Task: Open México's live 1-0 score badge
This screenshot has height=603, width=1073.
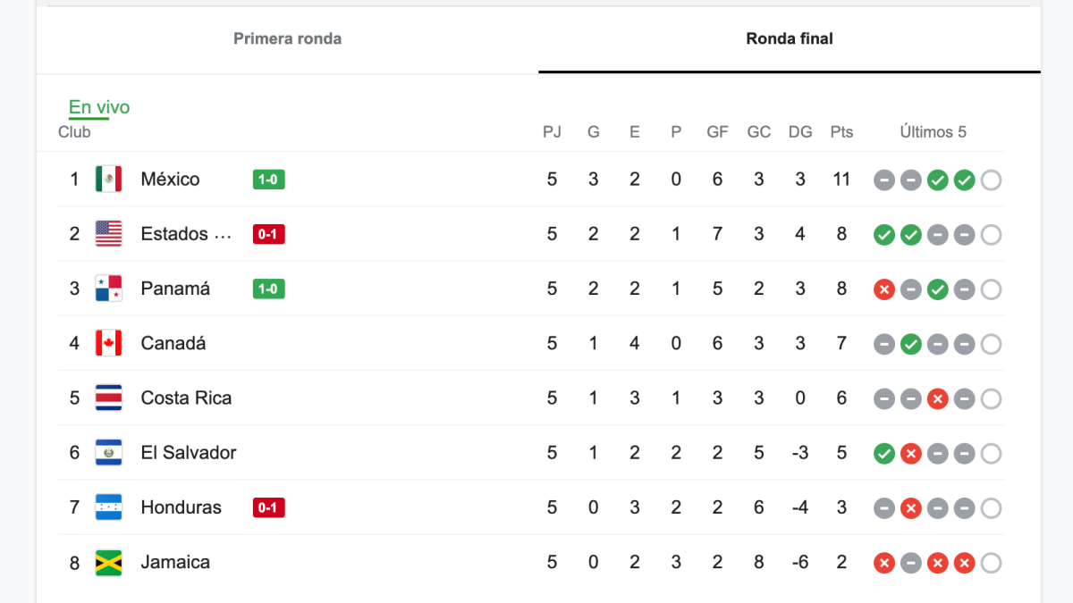Action: tap(268, 180)
